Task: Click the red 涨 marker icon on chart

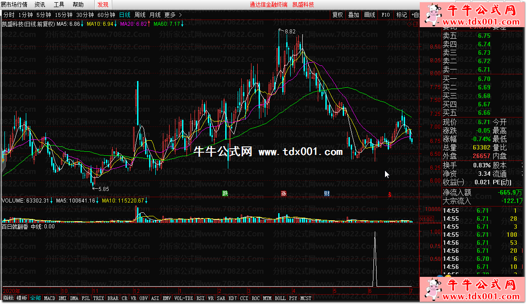Action: [284, 193]
